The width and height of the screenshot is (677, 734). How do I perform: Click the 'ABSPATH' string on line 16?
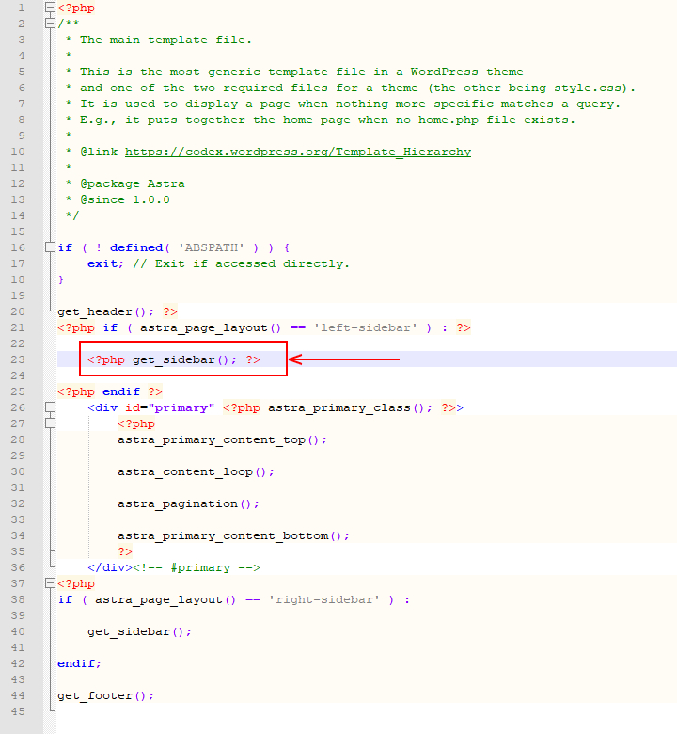pos(212,247)
